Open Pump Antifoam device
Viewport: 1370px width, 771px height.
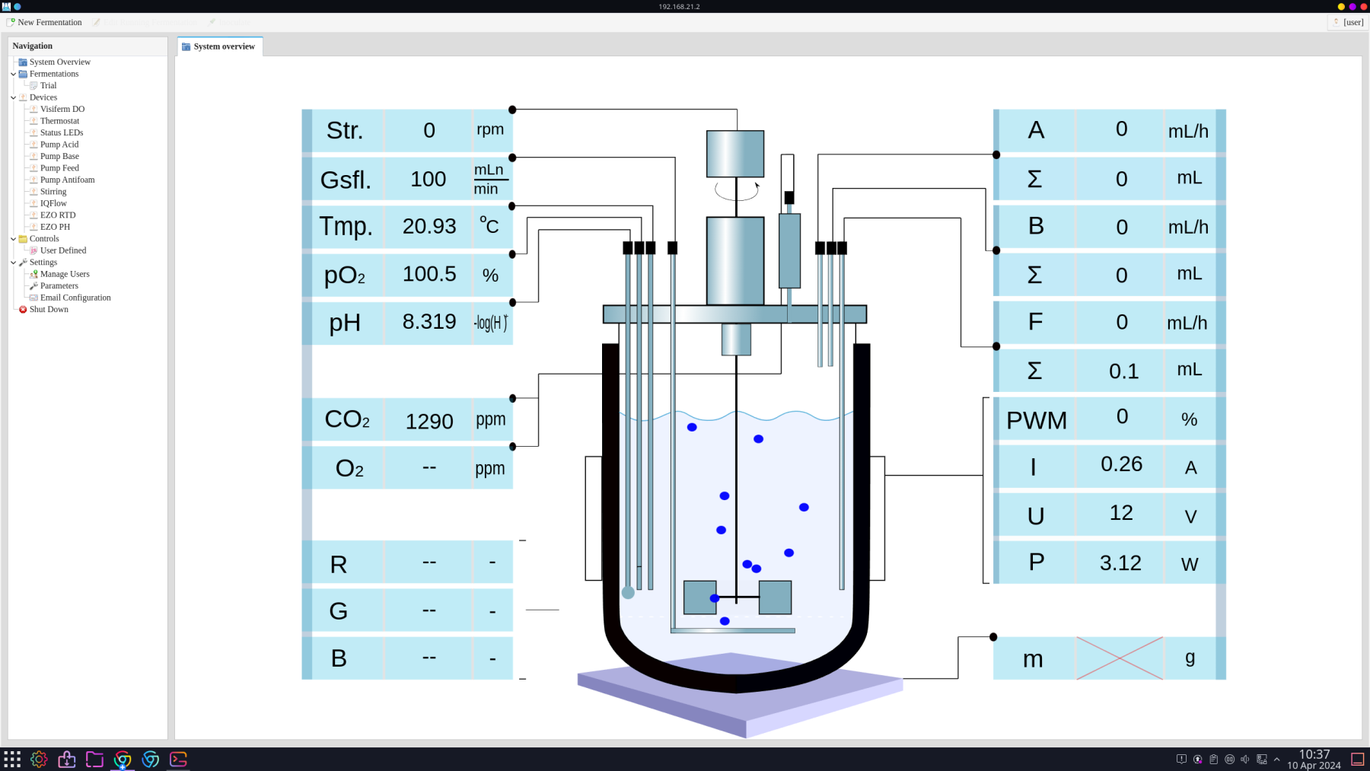point(67,180)
